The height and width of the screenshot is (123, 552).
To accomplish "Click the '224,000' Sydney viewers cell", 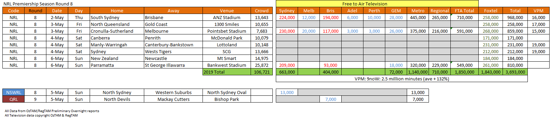I will click(287, 17).
